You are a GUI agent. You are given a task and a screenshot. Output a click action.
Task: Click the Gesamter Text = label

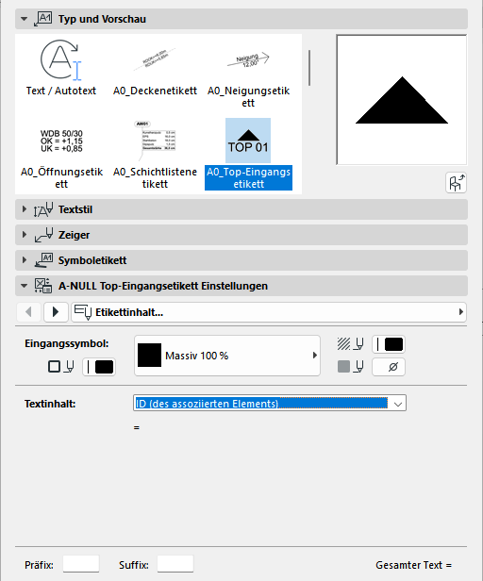414,565
